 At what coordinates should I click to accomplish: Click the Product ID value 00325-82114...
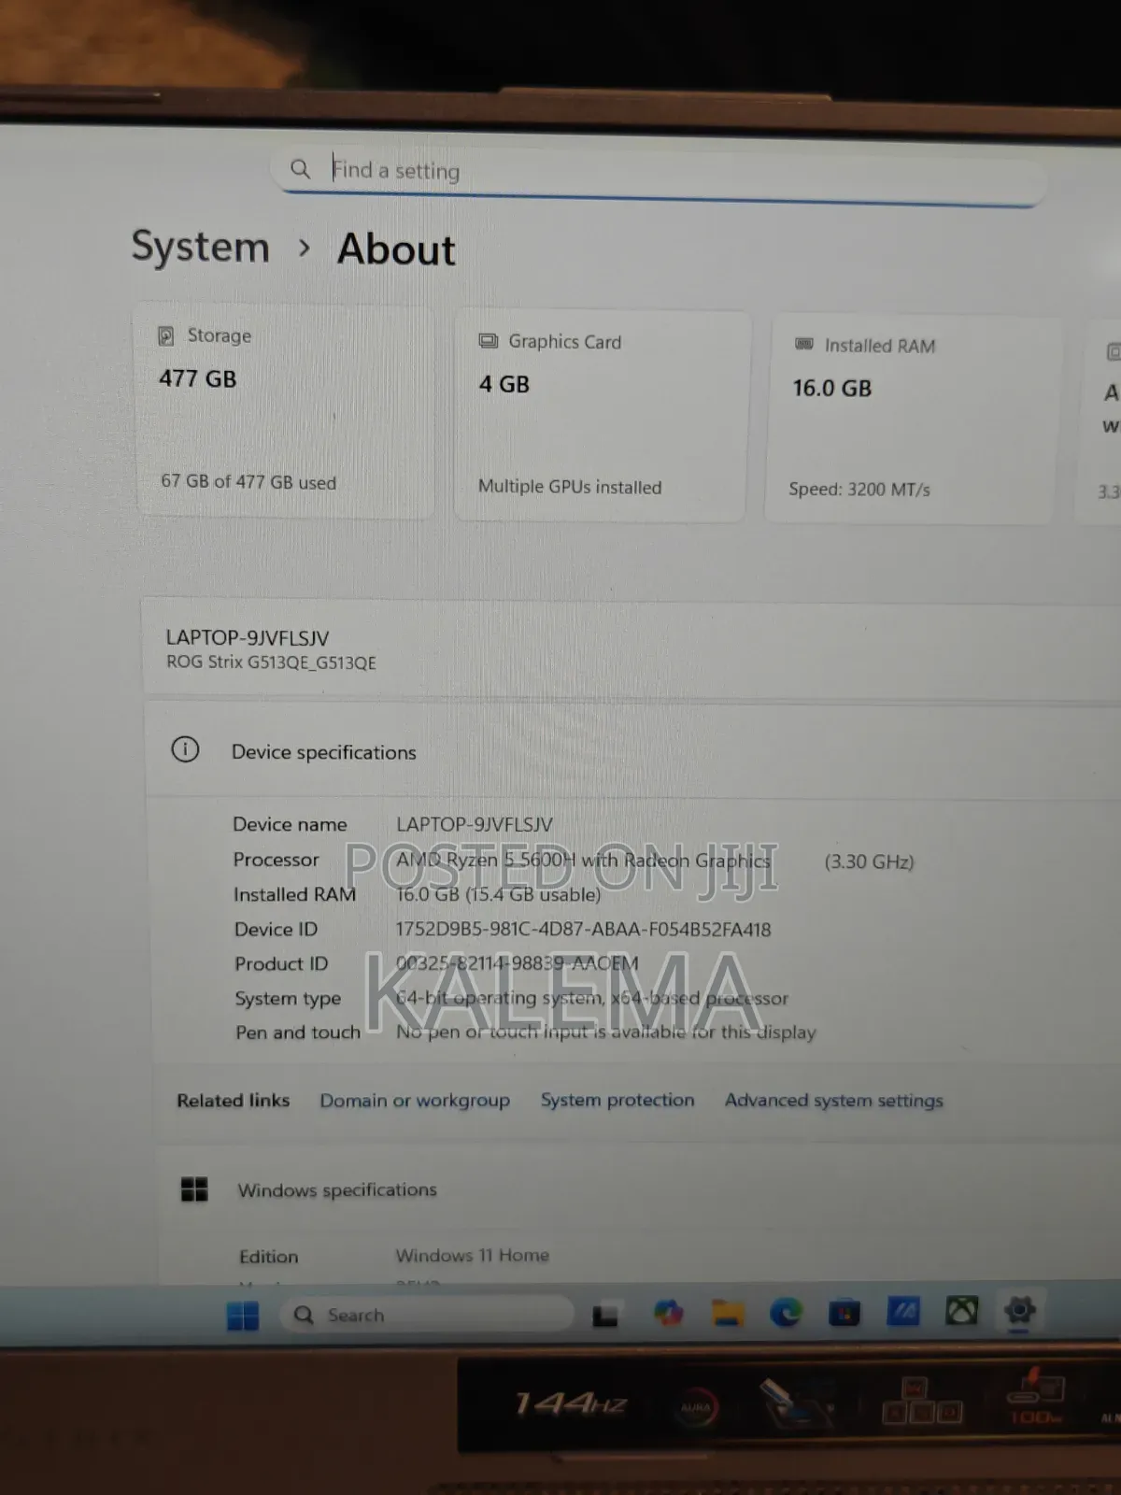click(518, 963)
